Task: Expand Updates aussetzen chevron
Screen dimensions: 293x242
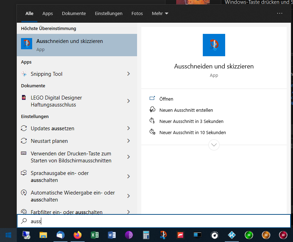Action: [x=129, y=129]
